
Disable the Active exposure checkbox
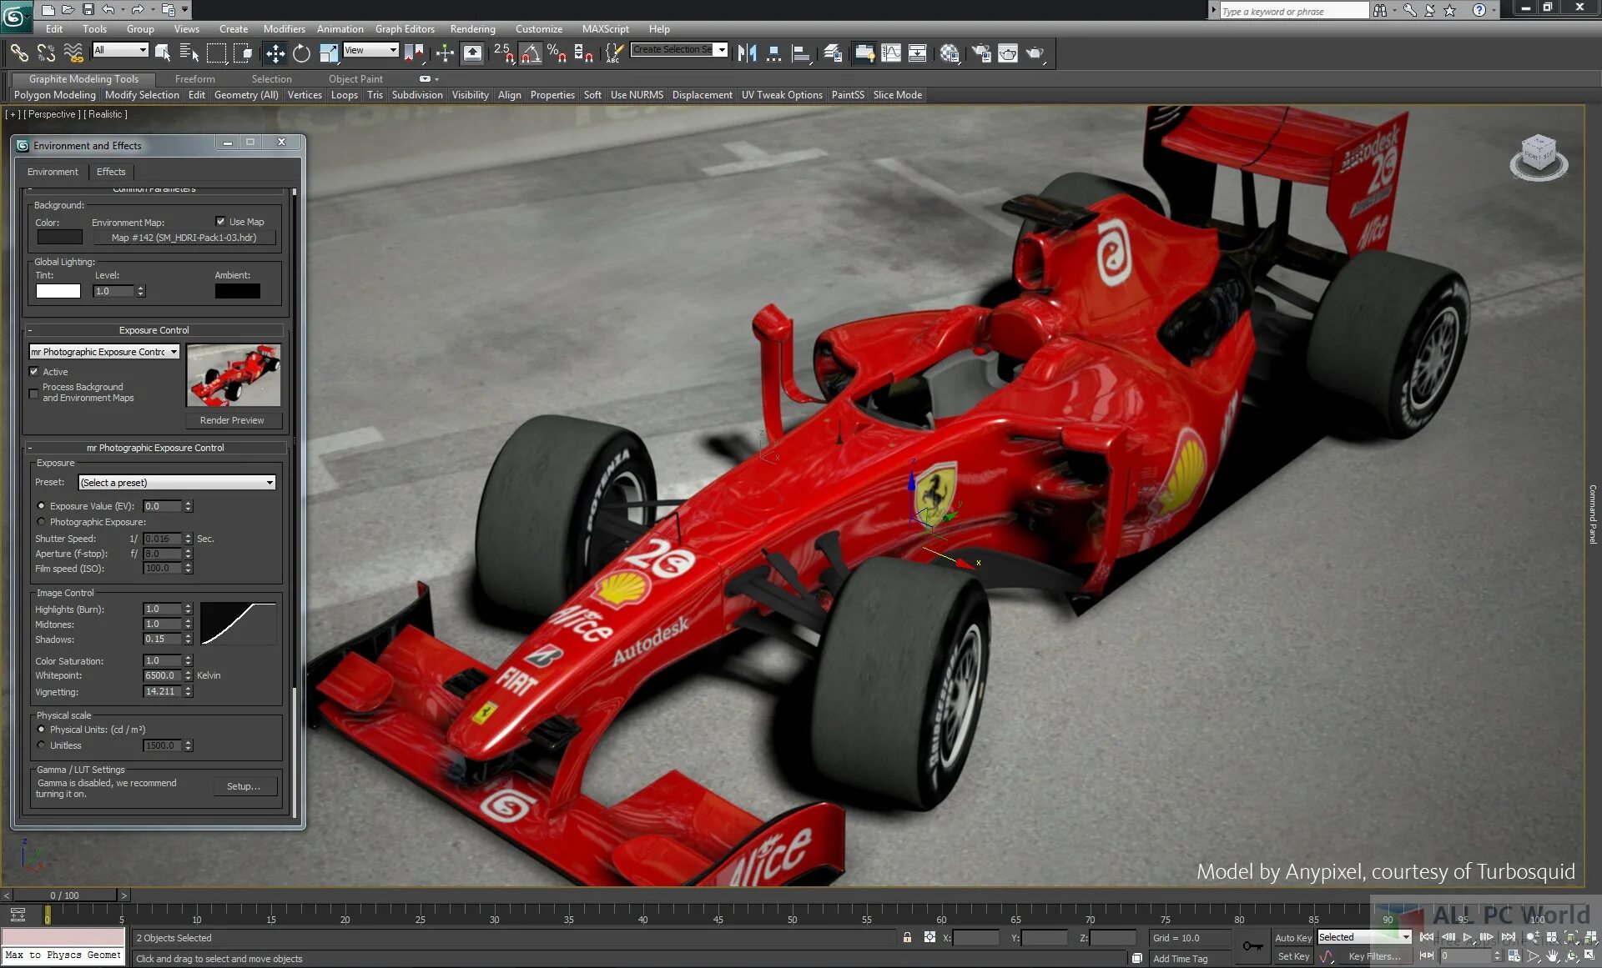pyautogui.click(x=34, y=372)
